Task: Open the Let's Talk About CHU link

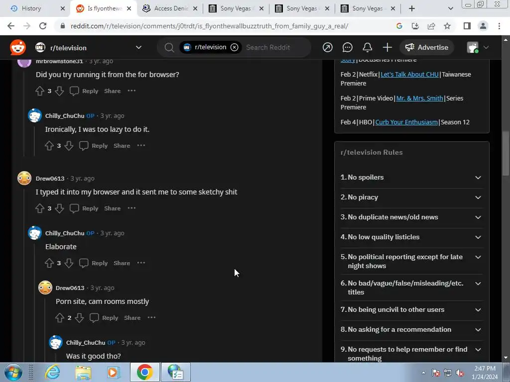Action: pyautogui.click(x=409, y=75)
